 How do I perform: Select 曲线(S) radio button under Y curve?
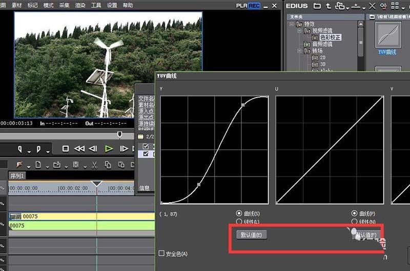tap(239, 213)
